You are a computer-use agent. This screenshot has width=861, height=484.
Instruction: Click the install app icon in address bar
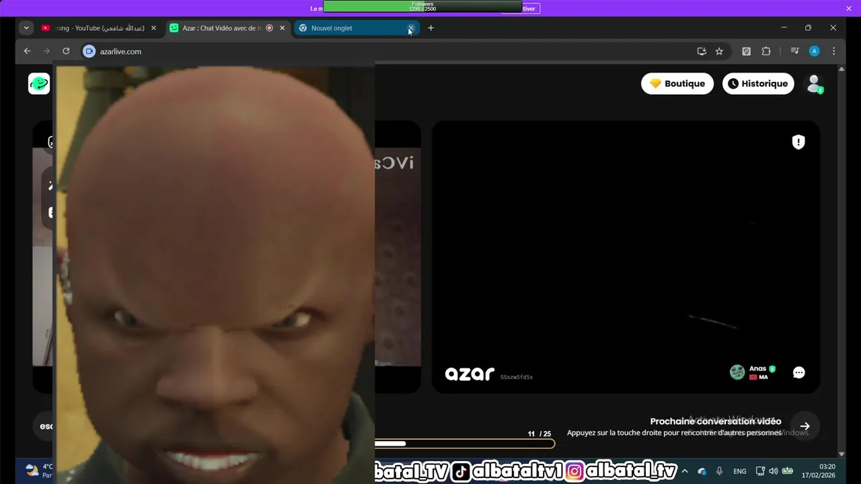(x=702, y=51)
